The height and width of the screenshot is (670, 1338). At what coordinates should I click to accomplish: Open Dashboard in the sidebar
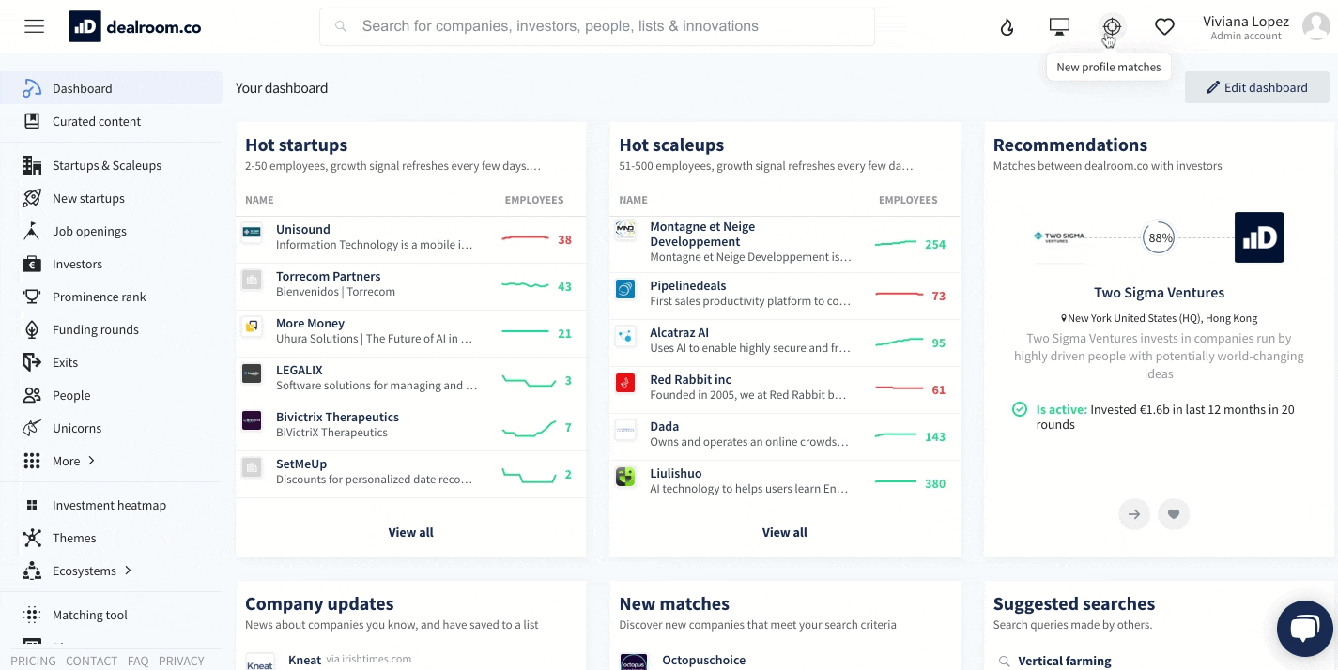112,88
